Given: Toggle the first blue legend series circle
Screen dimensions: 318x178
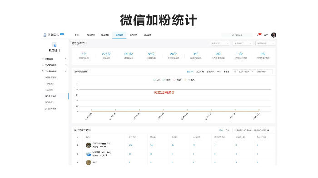Looking at the screenshot, I should tap(154, 80).
